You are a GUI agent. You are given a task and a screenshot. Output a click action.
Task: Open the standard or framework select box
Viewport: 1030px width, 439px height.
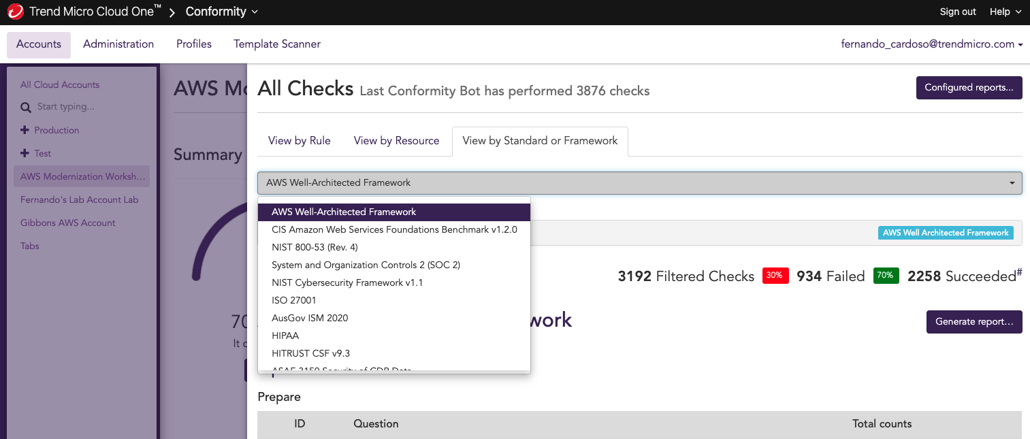coord(640,182)
